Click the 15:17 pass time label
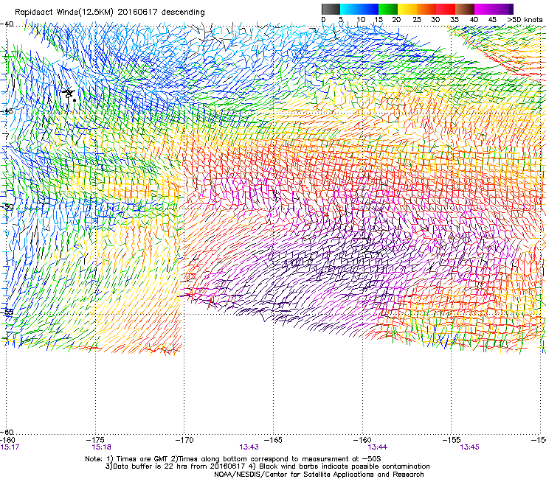Image resolution: width=546 pixels, height=479 pixels. click(x=10, y=447)
